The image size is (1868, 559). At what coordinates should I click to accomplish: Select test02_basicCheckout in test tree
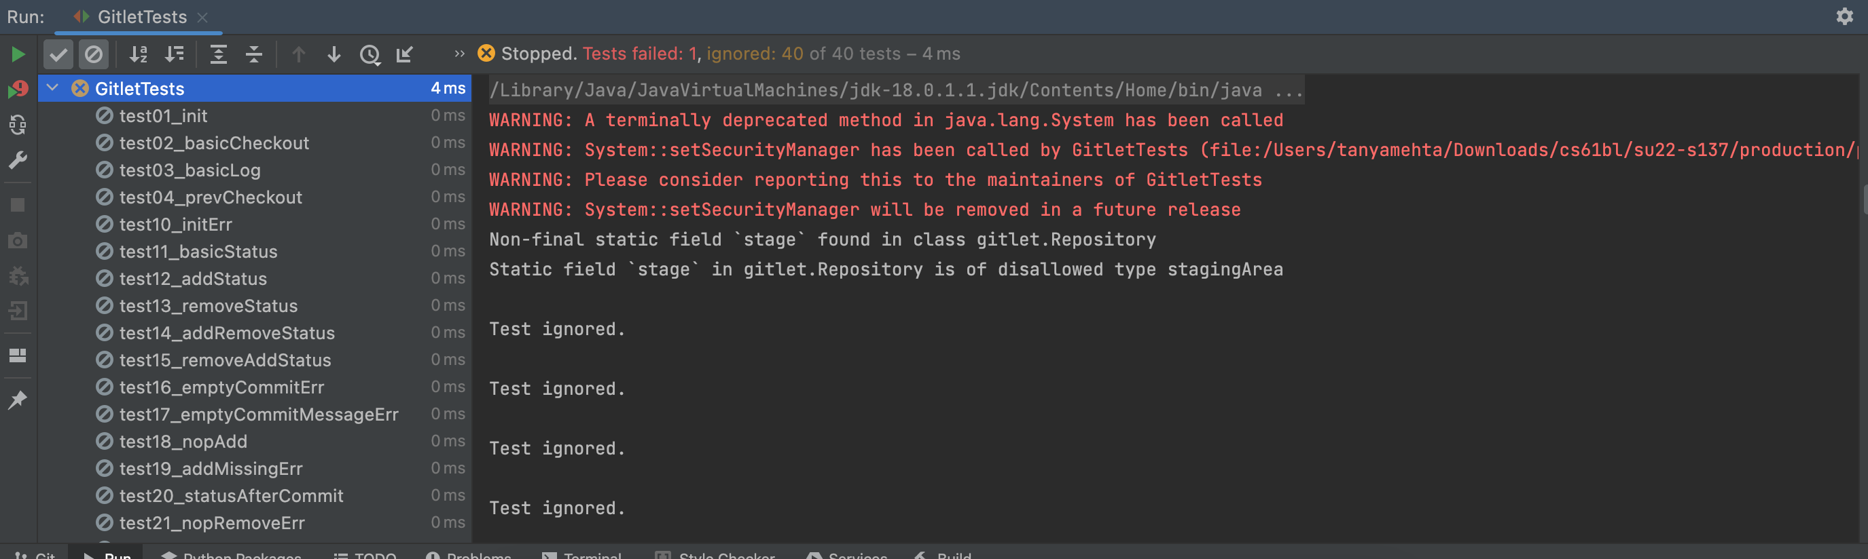tap(214, 142)
